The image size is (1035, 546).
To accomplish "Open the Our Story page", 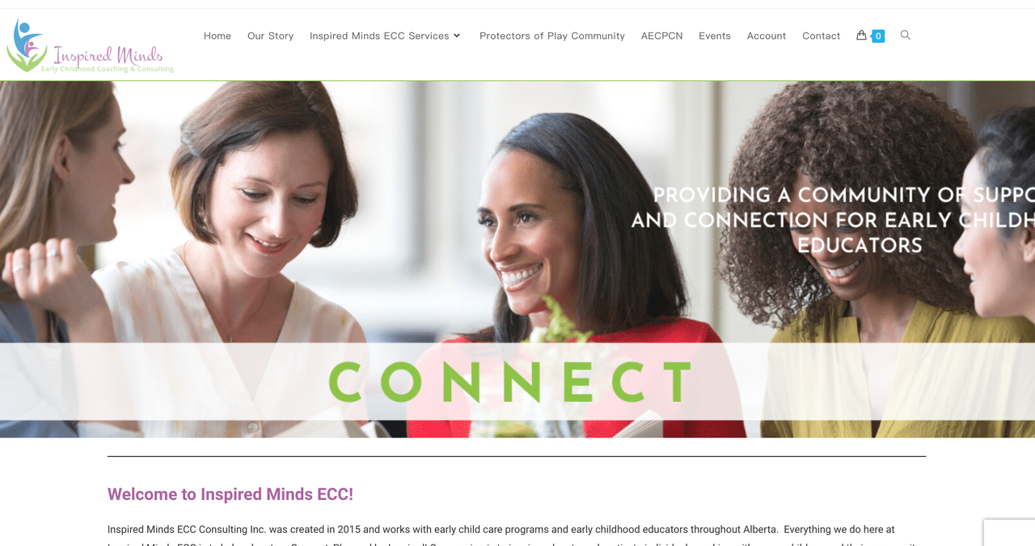I will [x=270, y=36].
